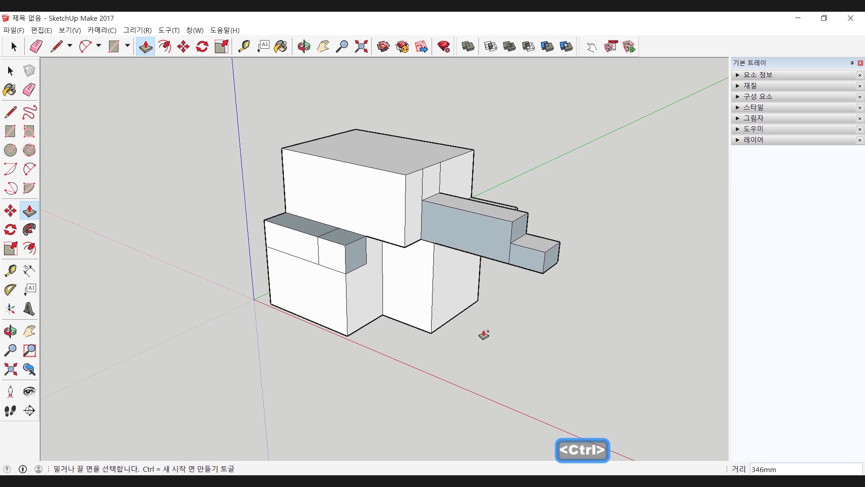Close the 그림자 panel with its X button

click(x=860, y=119)
